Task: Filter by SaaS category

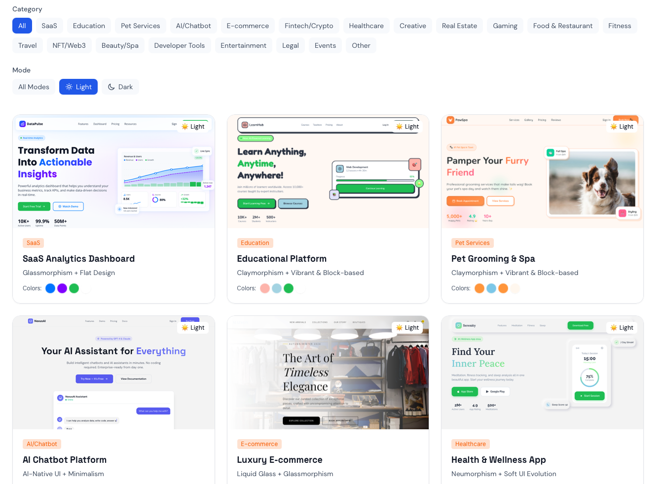Action: tap(49, 26)
